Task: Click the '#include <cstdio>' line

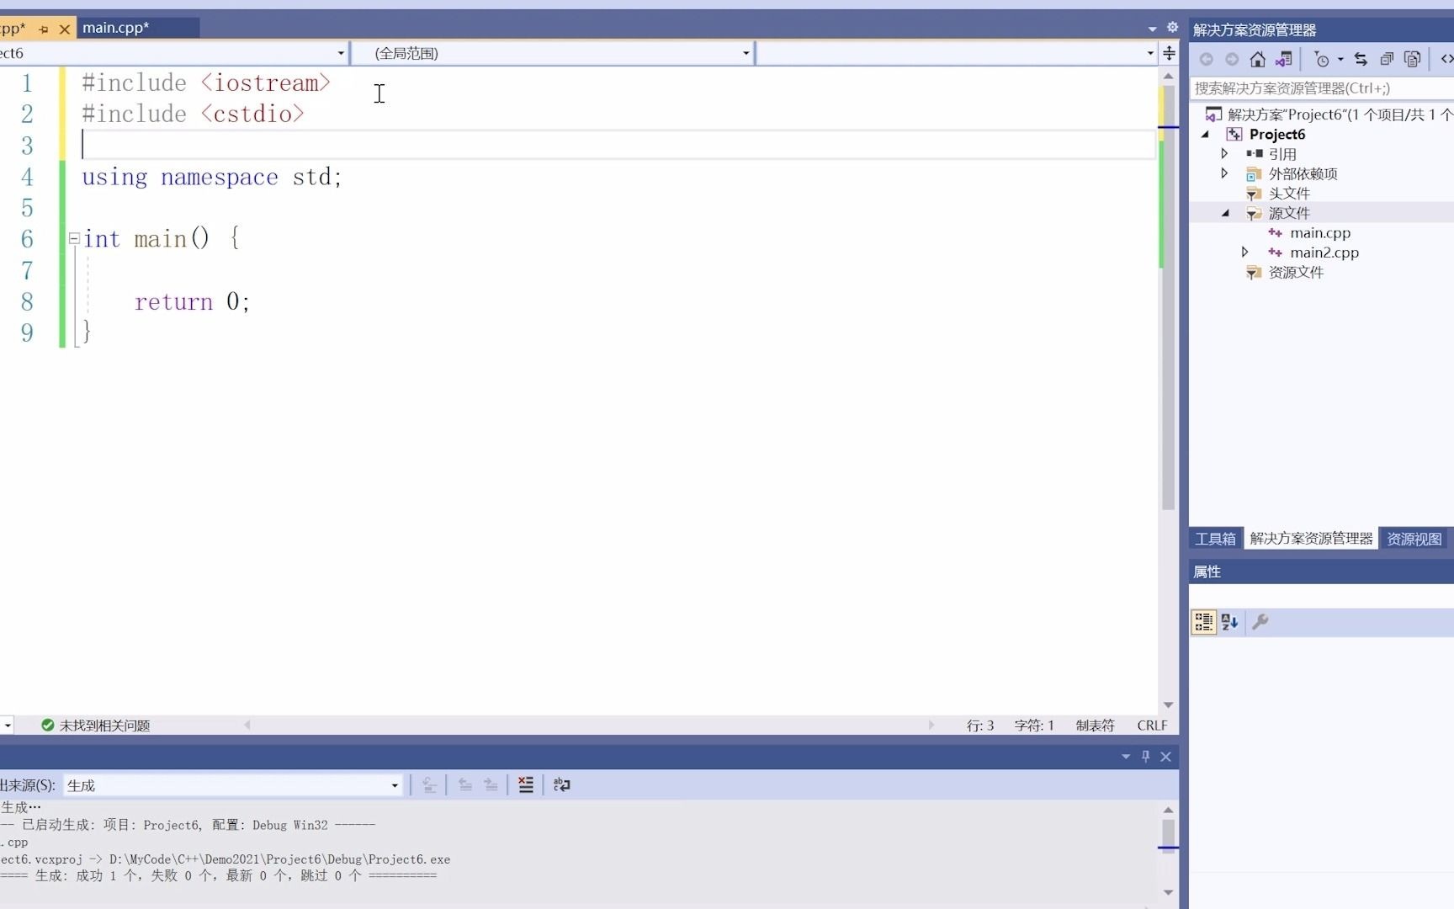Action: pyautogui.click(x=193, y=114)
